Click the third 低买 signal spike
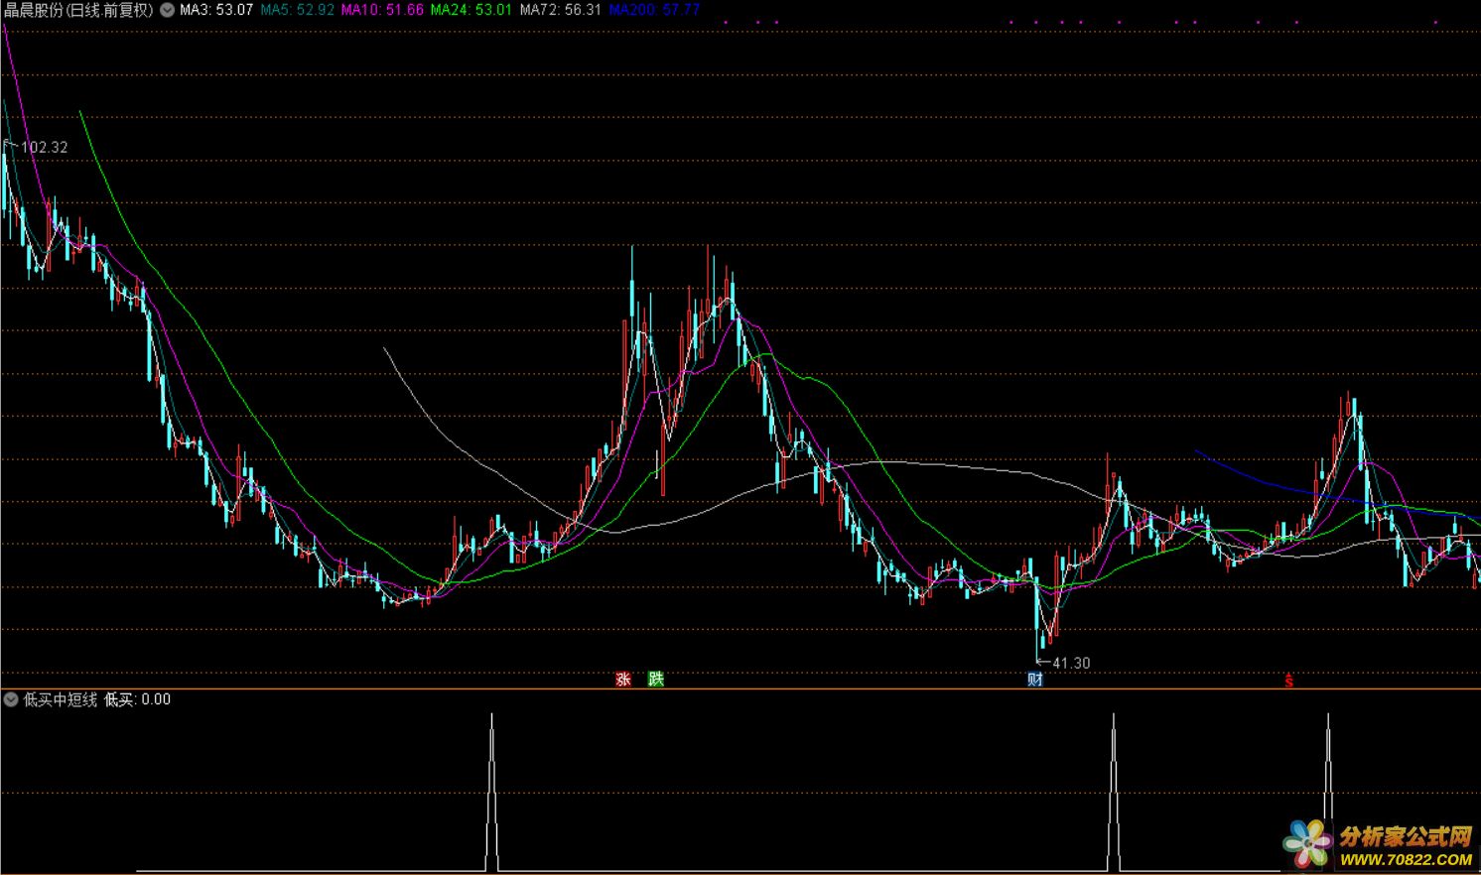Screen dimensions: 1481x875 tap(1328, 792)
